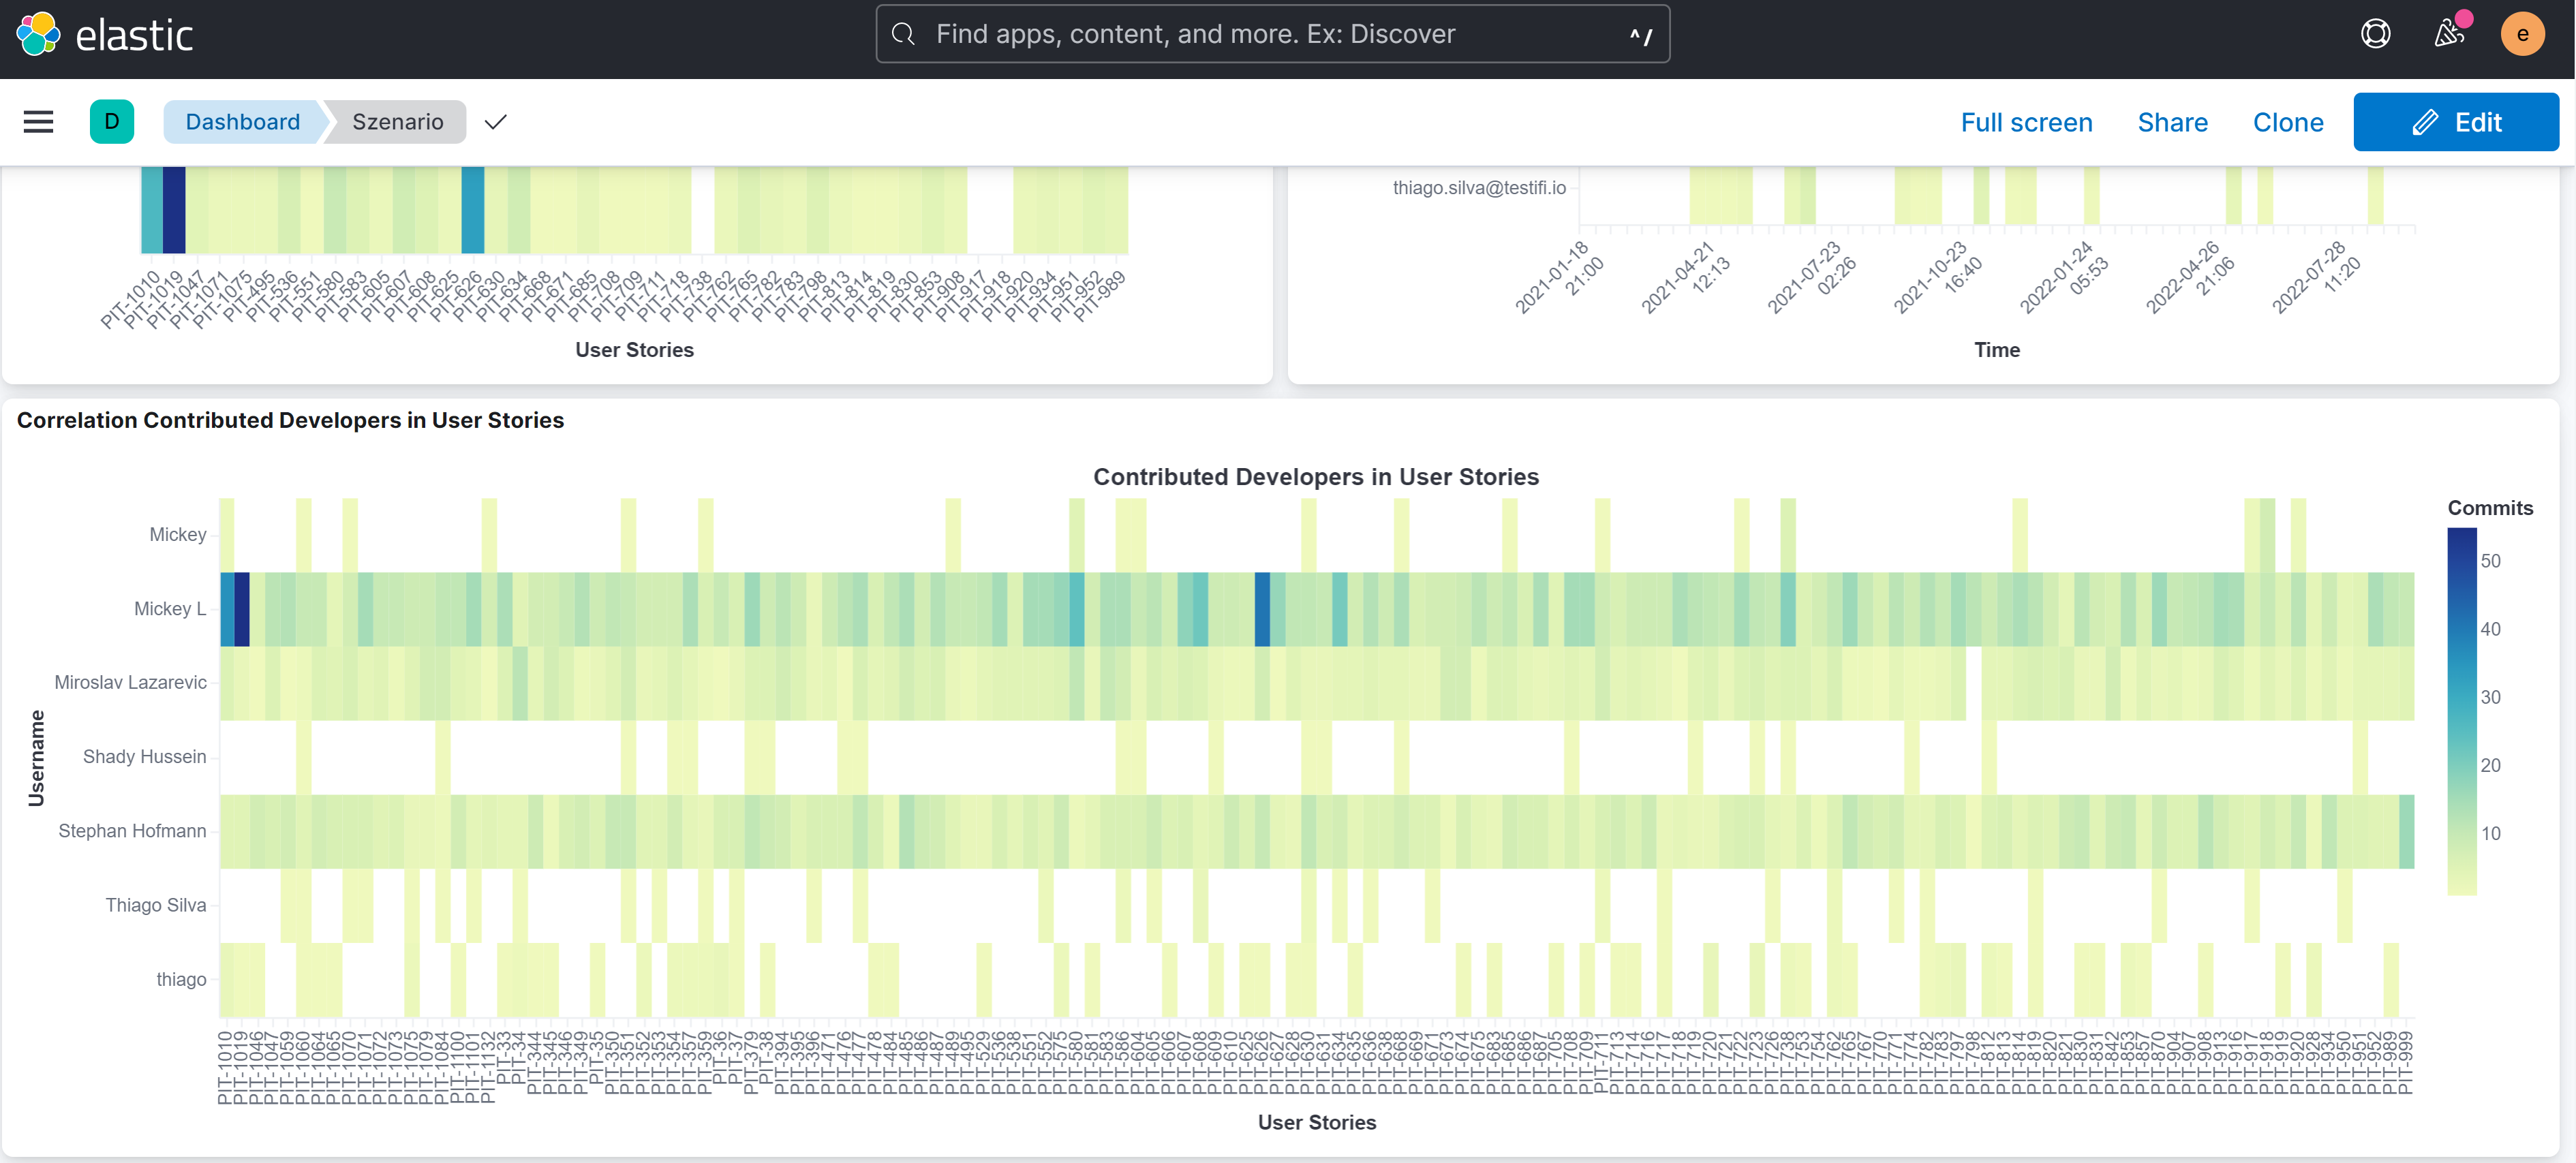Open the newsfeed notifications icon
2576x1163 pixels.
[2448, 34]
